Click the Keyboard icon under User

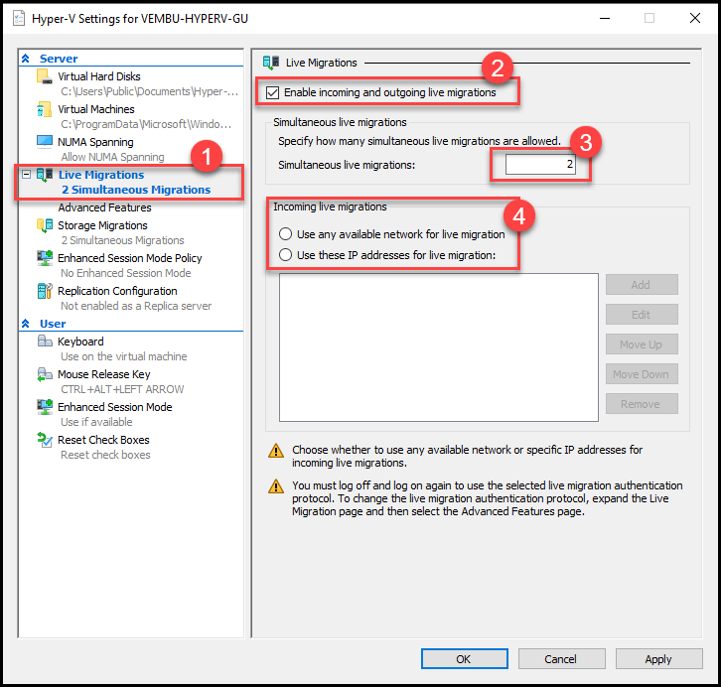(44, 341)
